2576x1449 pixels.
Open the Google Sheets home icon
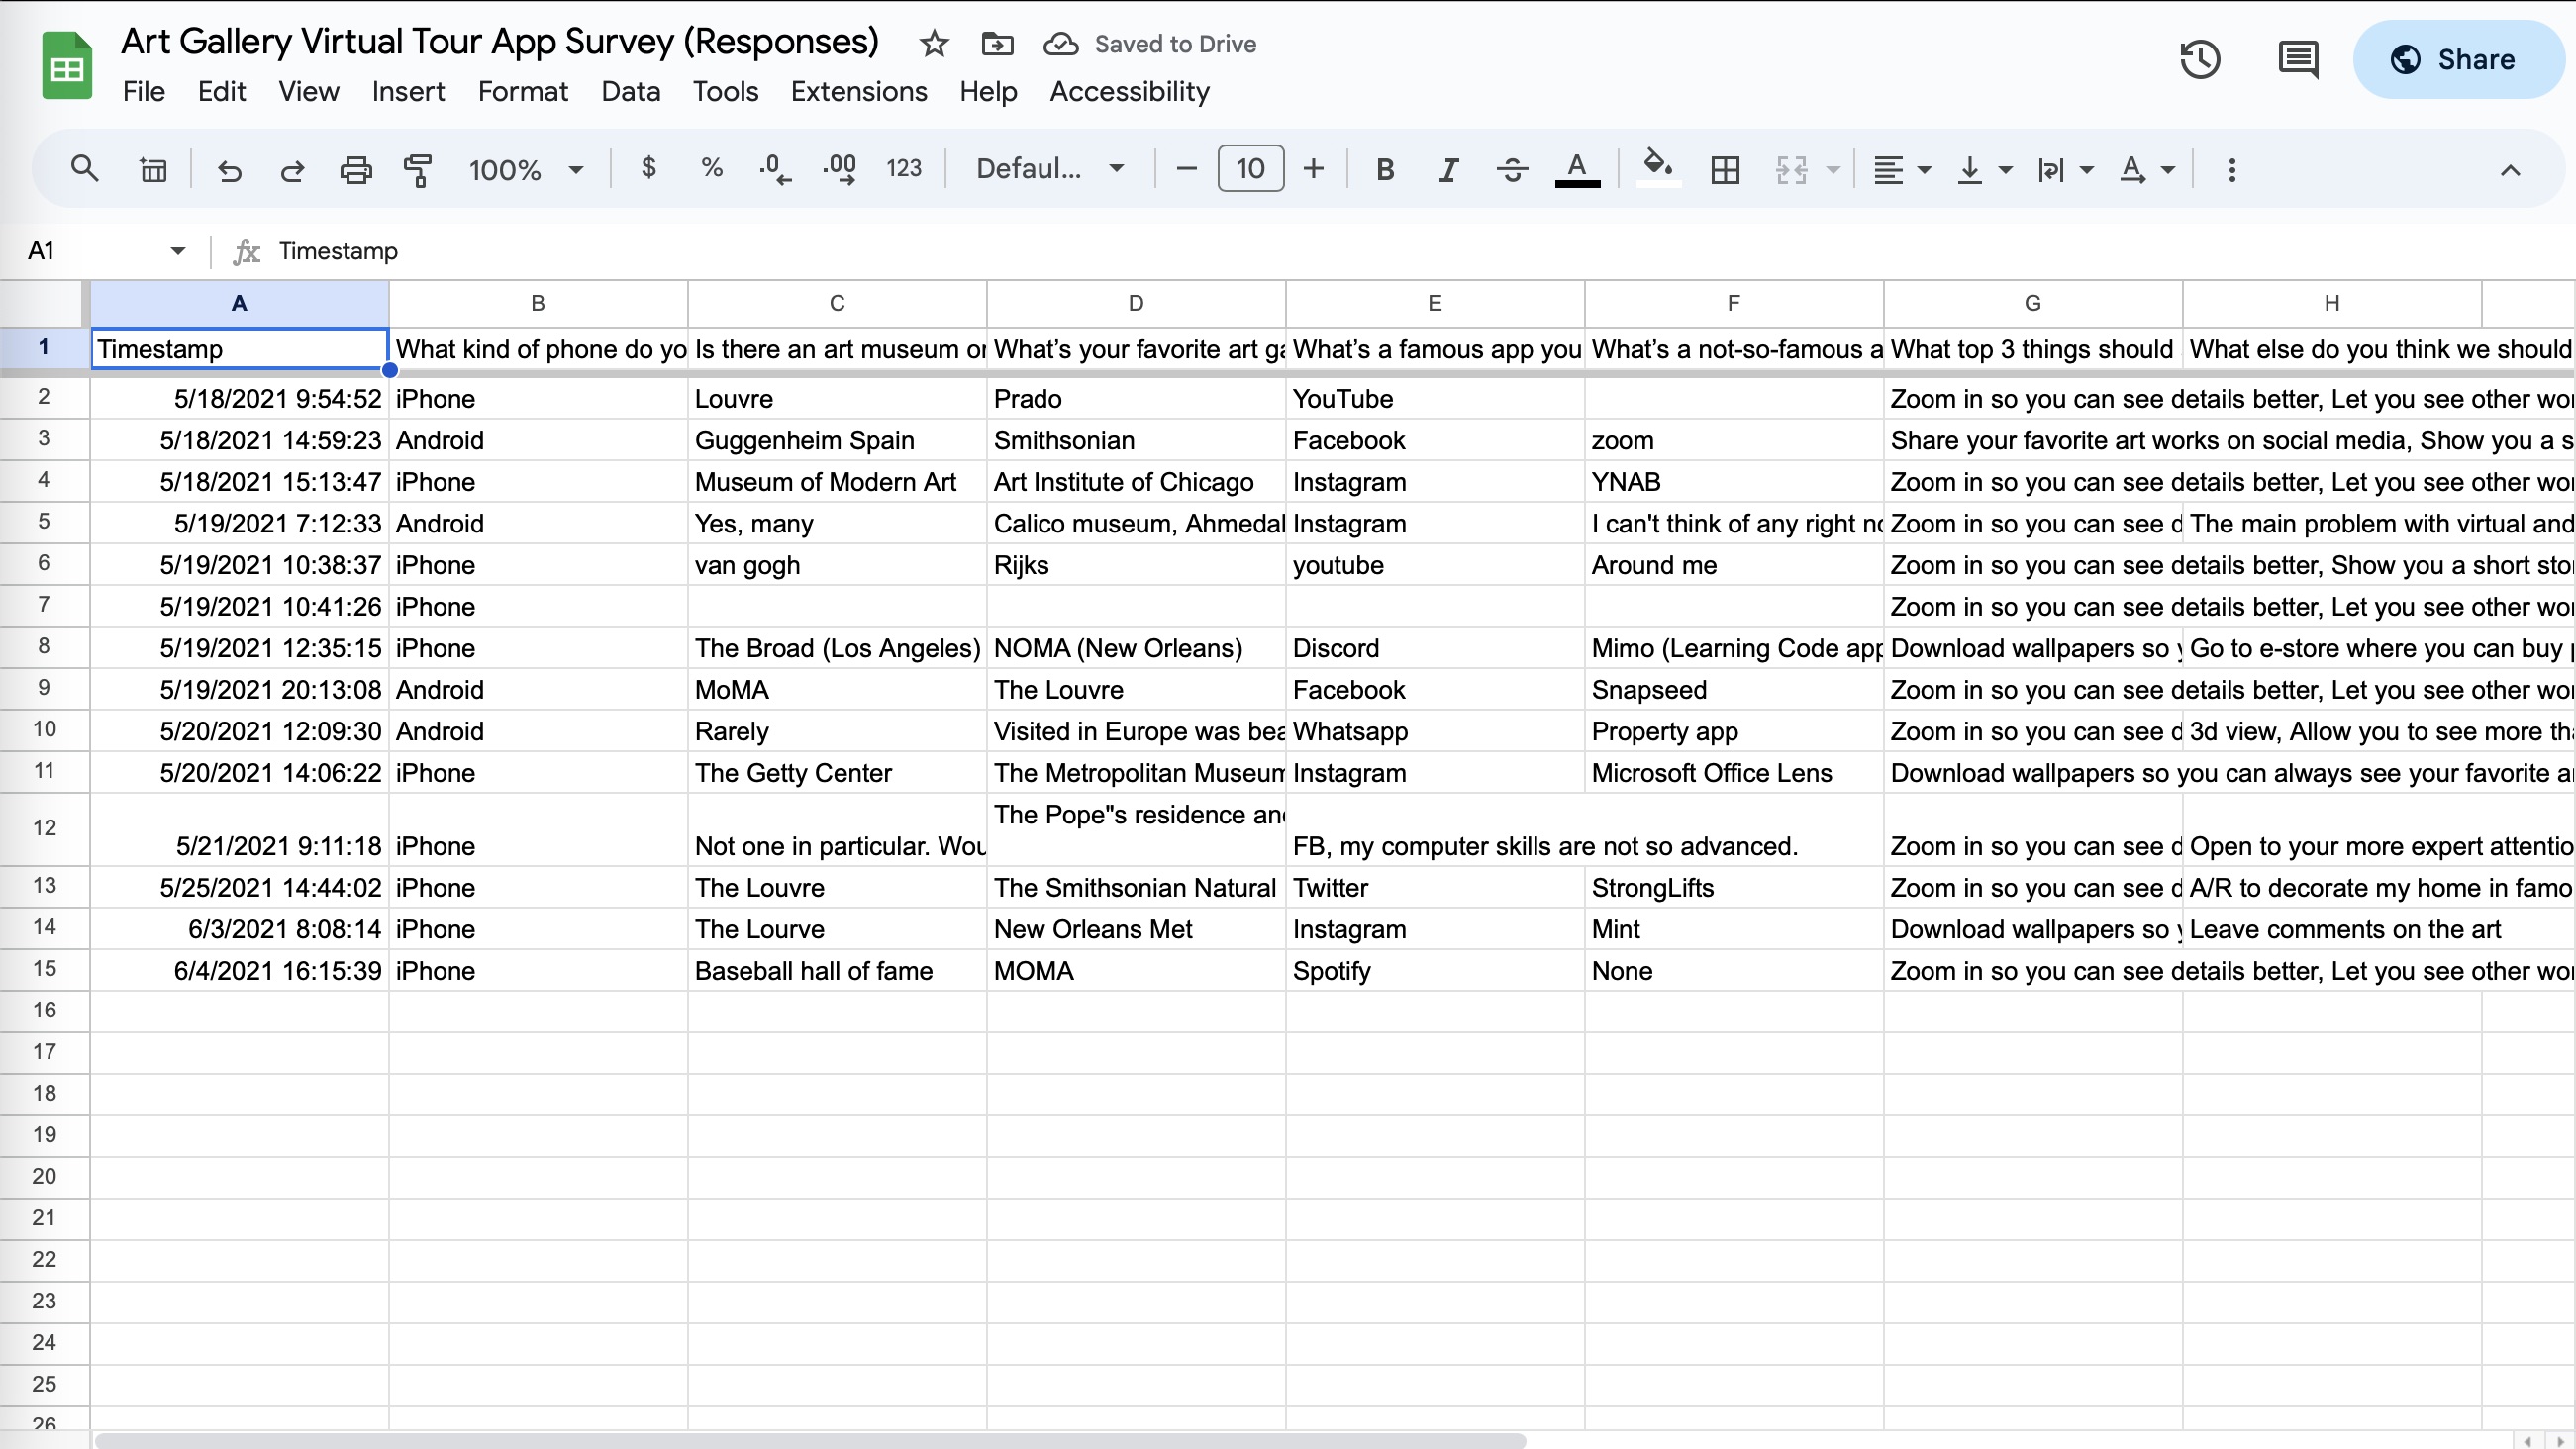point(67,65)
